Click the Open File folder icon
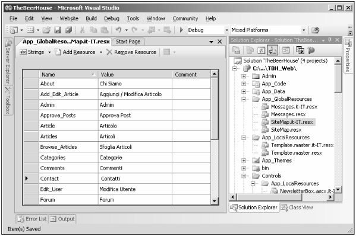The width and height of the screenshot is (356, 236). point(46,30)
